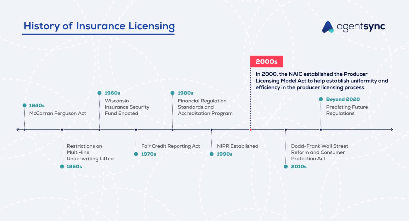Image resolution: width=409 pixels, height=221 pixels.
Task: Click the AgentSync teardrop logo icon
Action: point(328,27)
